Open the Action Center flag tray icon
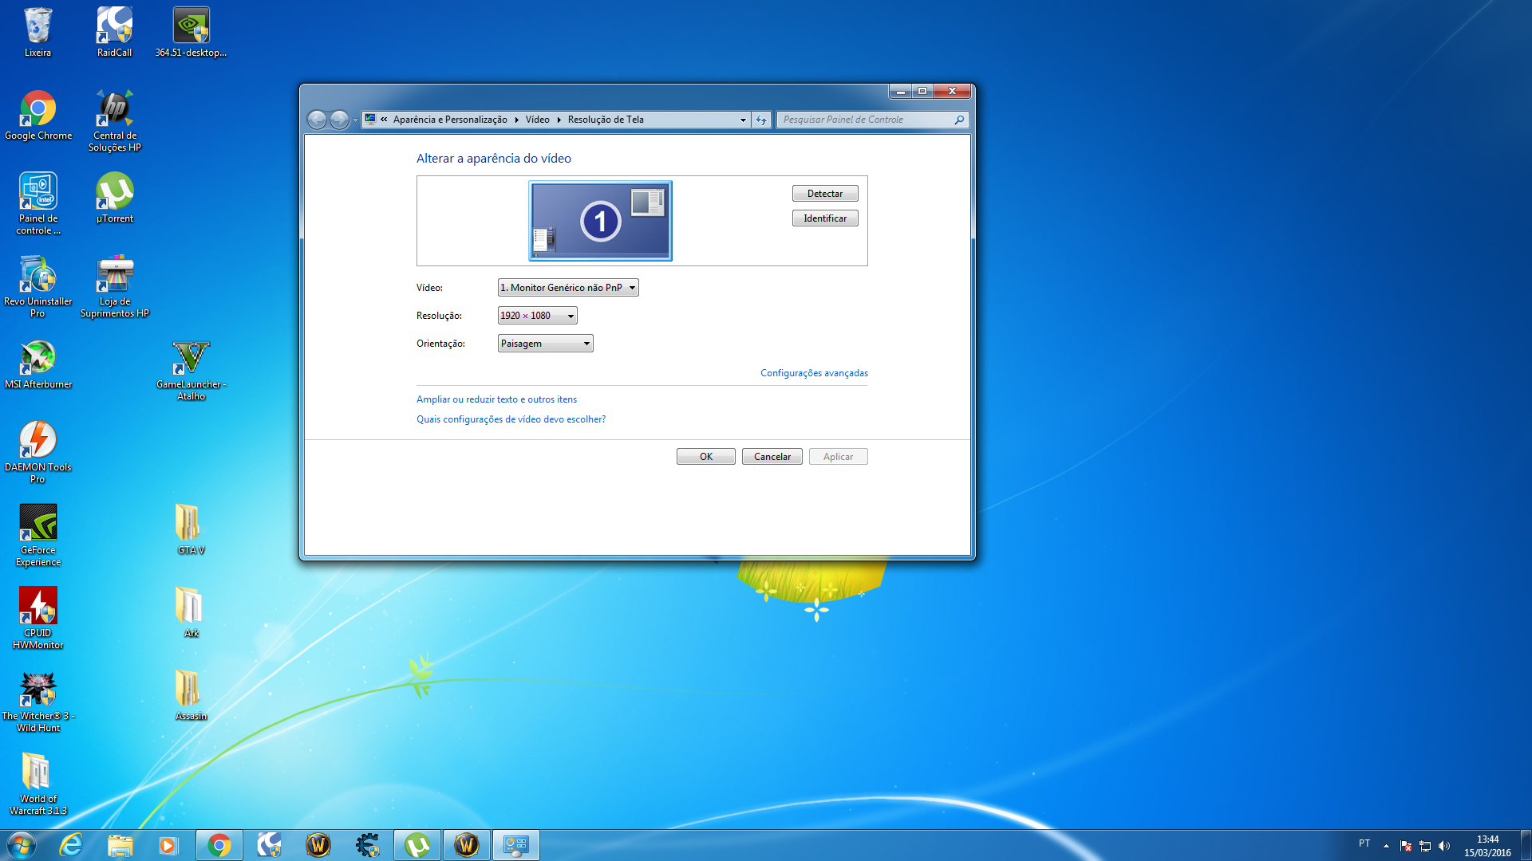 pyautogui.click(x=1406, y=846)
